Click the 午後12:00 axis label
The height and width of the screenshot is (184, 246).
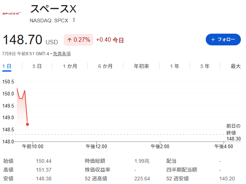click(96, 147)
